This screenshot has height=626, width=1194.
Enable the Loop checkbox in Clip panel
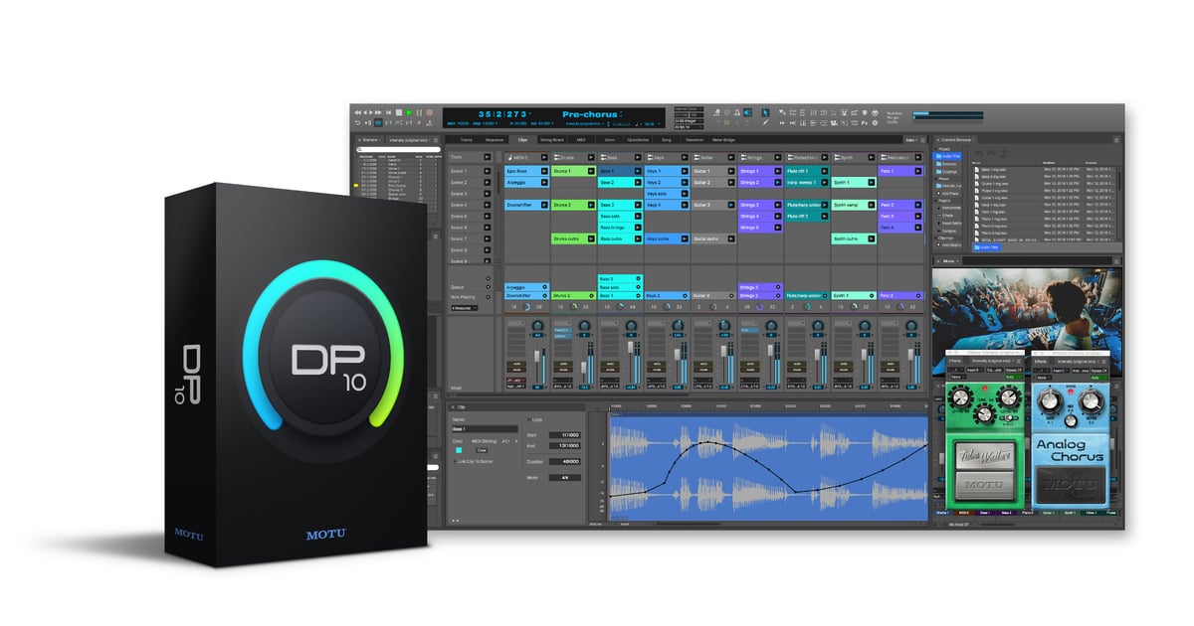530,420
